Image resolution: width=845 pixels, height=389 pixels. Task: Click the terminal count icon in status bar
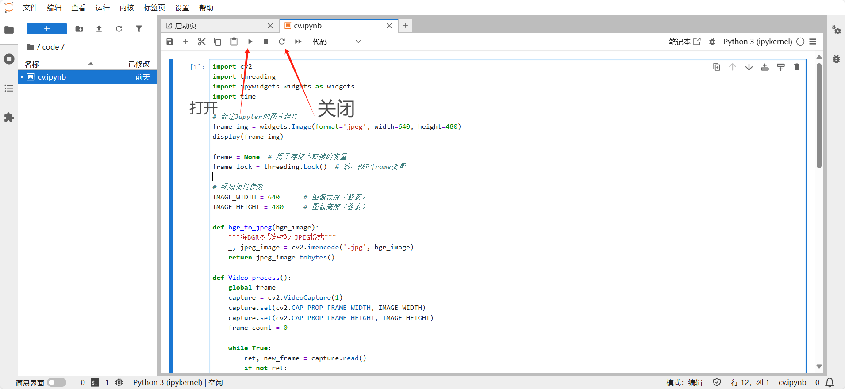tap(95, 382)
